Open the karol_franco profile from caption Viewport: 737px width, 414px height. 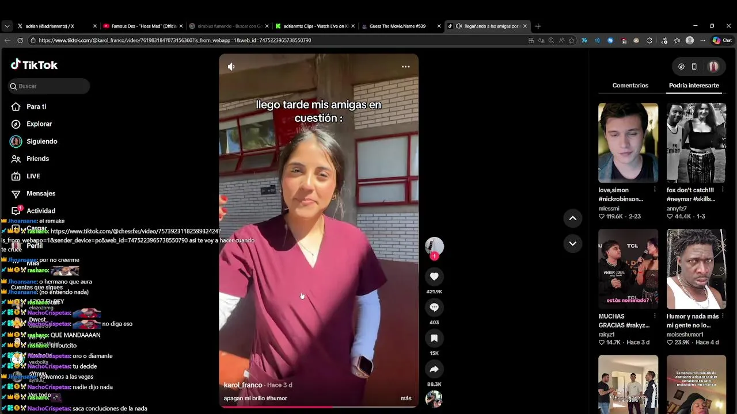tap(242, 385)
